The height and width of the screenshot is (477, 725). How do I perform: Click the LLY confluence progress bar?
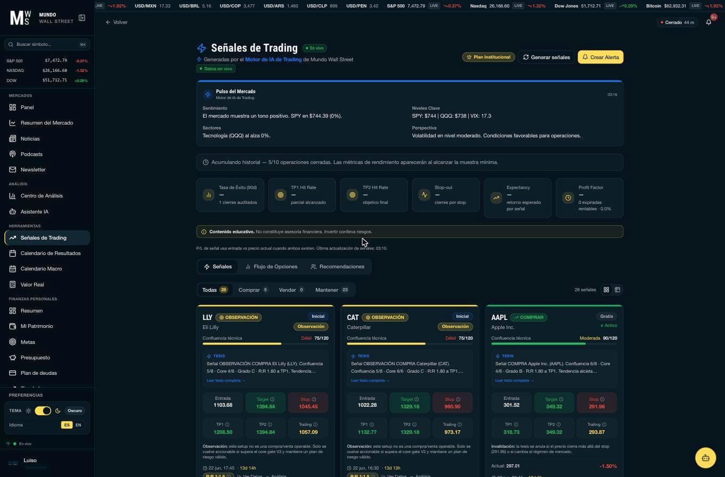coord(265,344)
